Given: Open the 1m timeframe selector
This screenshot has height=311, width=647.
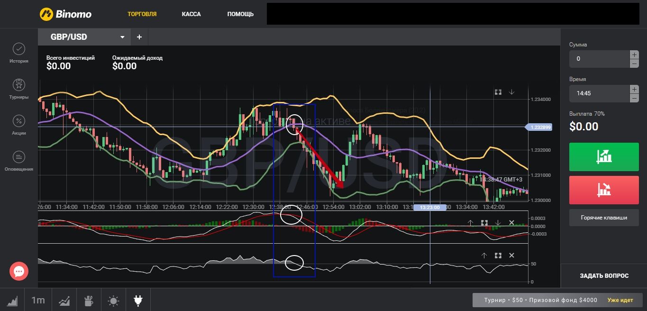Looking at the screenshot, I should pyautogui.click(x=38, y=300).
